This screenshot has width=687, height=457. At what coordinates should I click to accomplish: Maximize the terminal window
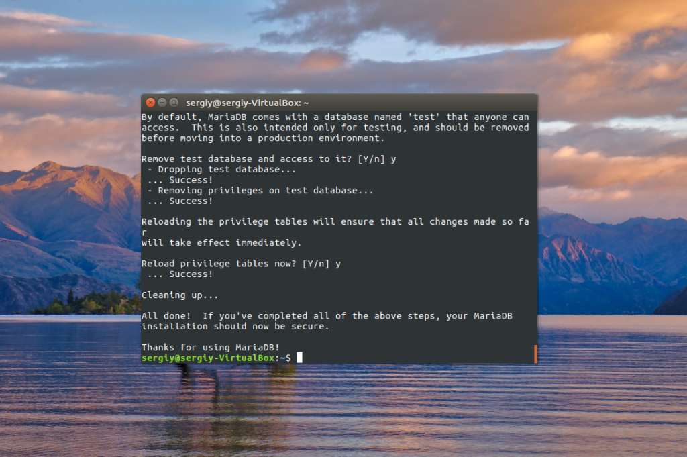pos(174,103)
